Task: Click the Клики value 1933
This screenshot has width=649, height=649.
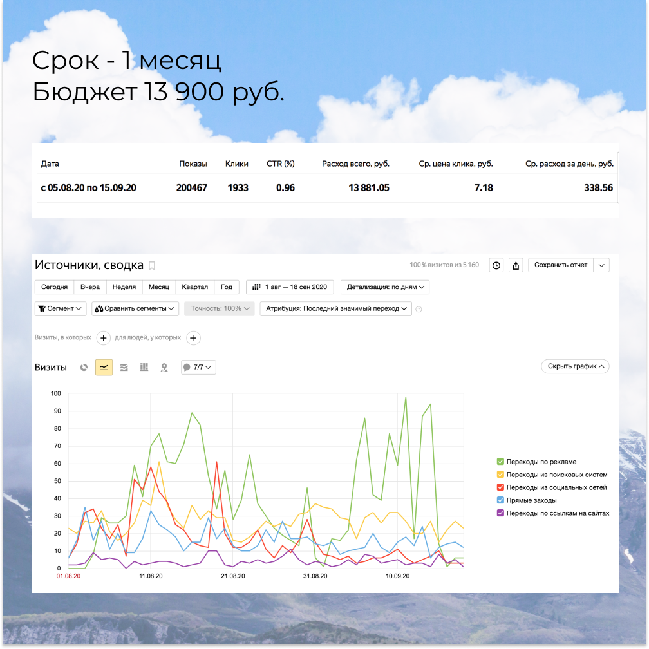Action: pyautogui.click(x=238, y=188)
